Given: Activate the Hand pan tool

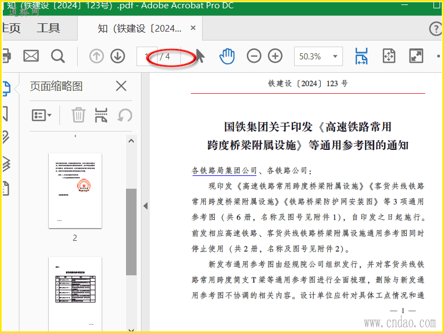Looking at the screenshot, I should pyautogui.click(x=227, y=56).
